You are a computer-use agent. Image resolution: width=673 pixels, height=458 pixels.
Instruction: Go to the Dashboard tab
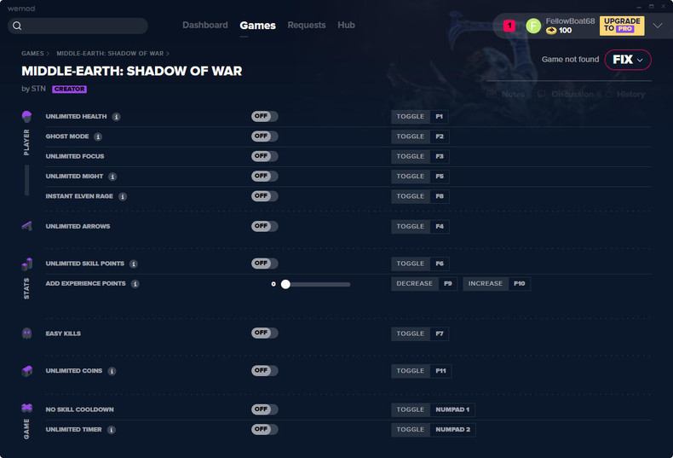205,25
